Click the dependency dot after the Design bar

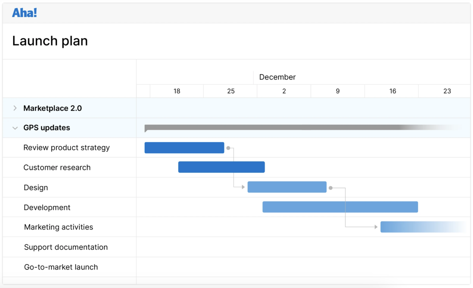(x=331, y=187)
